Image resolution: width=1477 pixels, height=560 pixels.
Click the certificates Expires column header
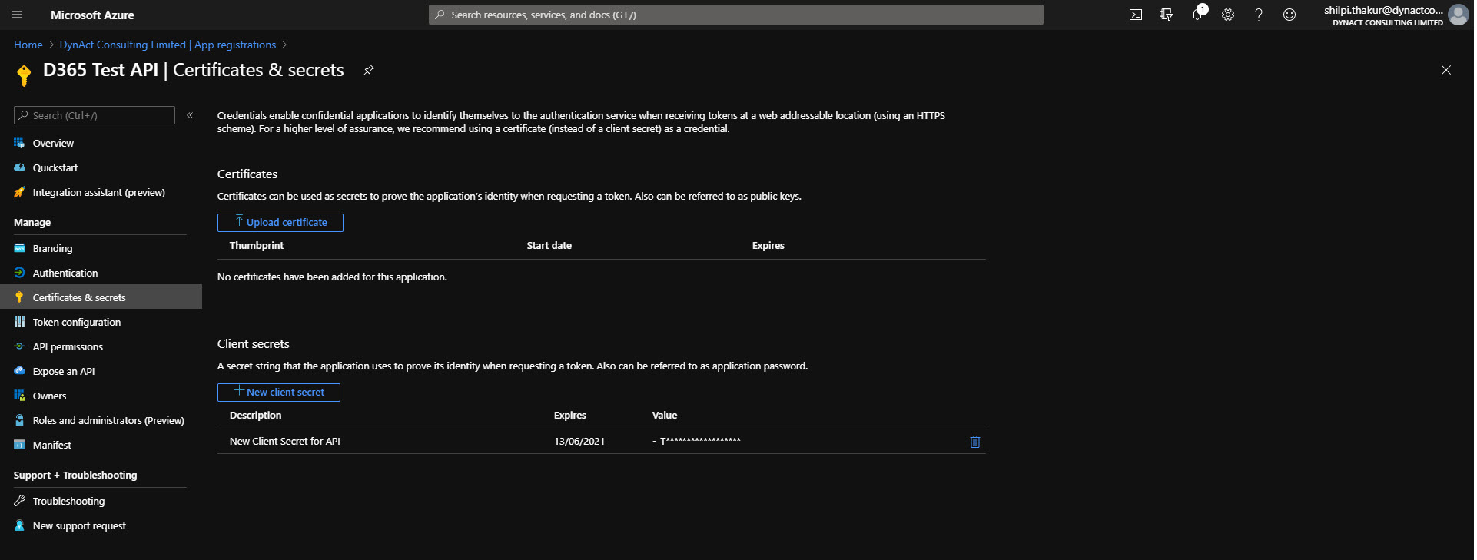tap(768, 245)
